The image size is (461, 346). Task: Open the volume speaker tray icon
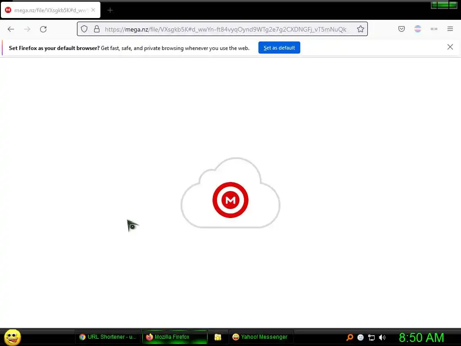[x=382, y=337]
